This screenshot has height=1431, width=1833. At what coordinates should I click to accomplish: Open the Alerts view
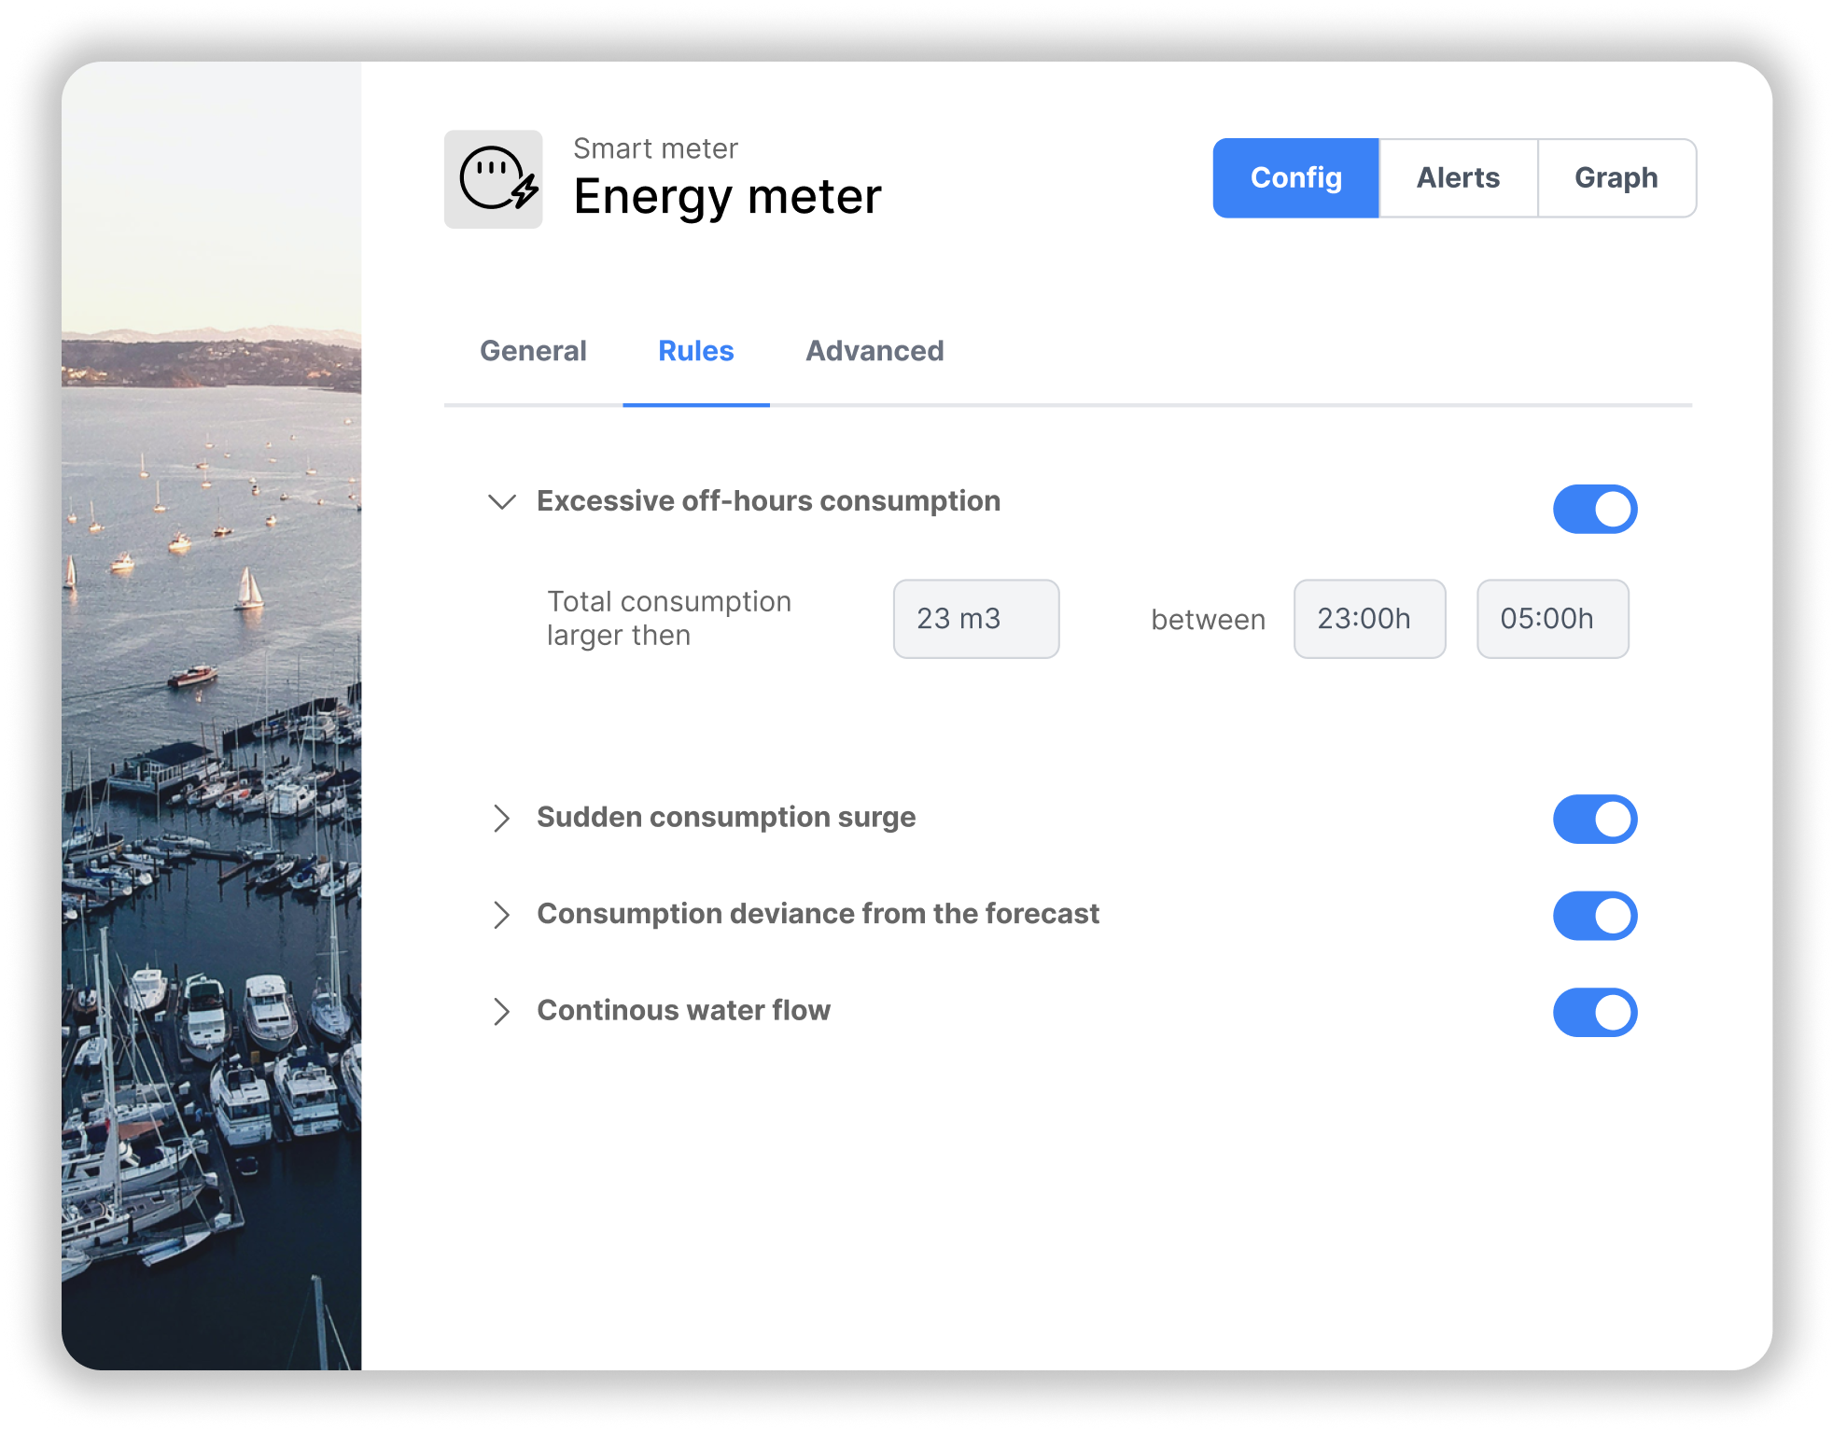pos(1458,178)
